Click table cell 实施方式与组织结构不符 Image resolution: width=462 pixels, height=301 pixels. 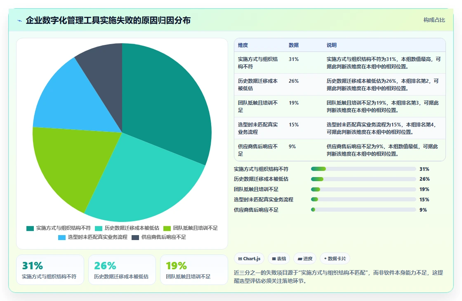pos(258,63)
